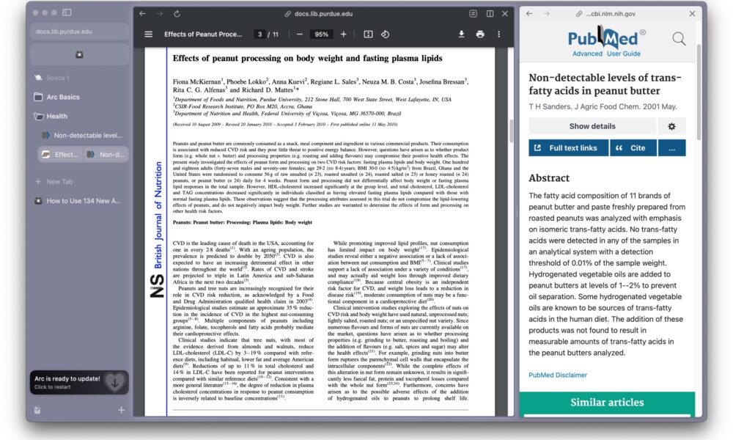This screenshot has width=733, height=440.
Task: Print the PDF document
Action: tap(480, 34)
